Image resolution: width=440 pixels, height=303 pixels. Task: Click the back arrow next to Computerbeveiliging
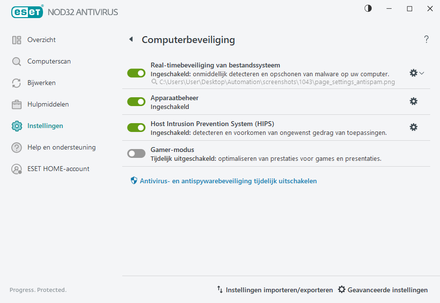point(131,39)
